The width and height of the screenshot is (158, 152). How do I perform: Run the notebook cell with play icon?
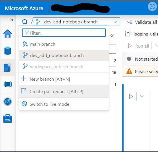[x=131, y=96]
